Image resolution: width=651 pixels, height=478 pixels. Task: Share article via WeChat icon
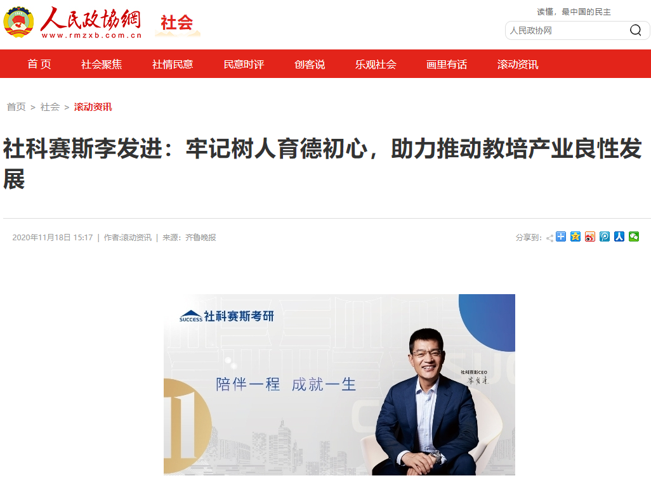pos(634,236)
